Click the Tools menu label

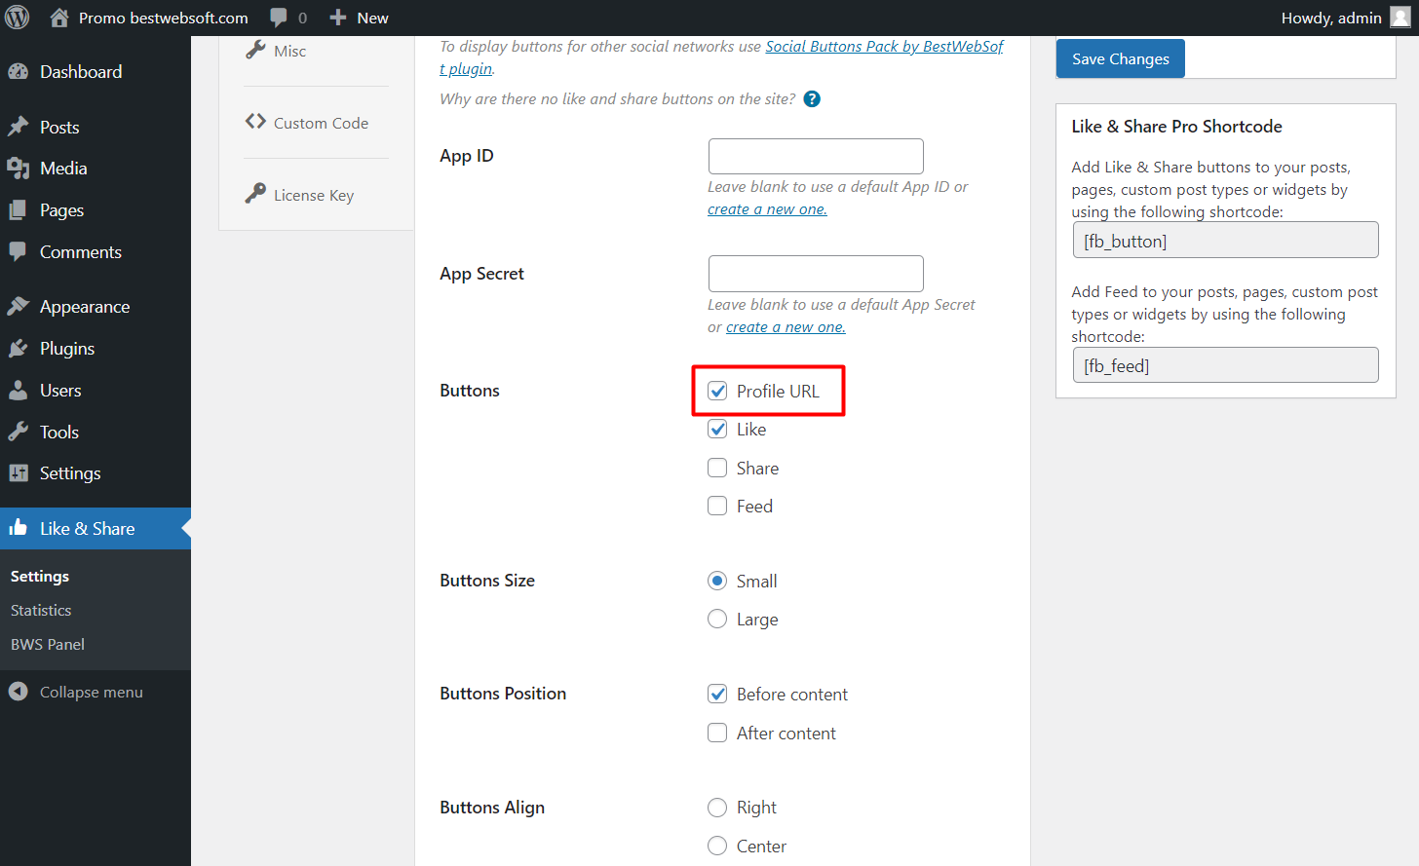coord(59,432)
